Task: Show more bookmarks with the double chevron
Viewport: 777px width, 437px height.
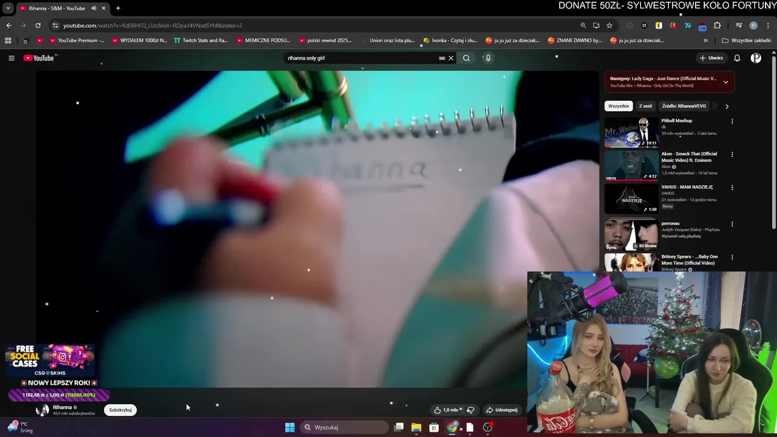Action: pos(705,41)
